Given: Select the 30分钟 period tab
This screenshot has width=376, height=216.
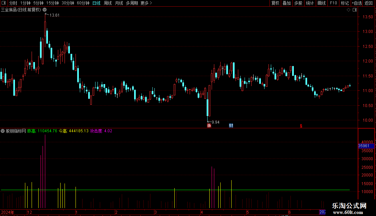Looking at the screenshot, I should pyautogui.click(x=68, y=3).
